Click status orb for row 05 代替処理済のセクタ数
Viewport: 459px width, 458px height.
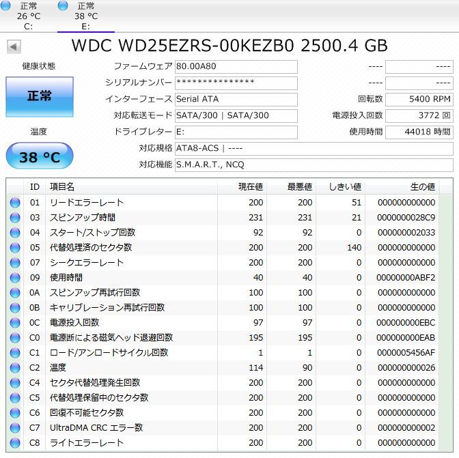click(x=15, y=248)
